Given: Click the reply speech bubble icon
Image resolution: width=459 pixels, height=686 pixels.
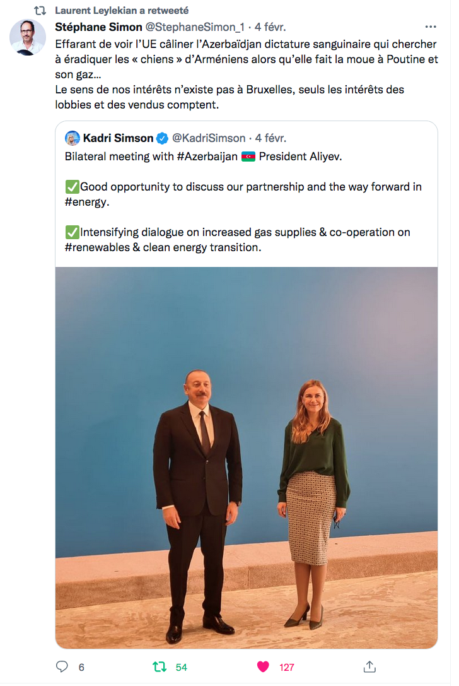Looking at the screenshot, I should (62, 666).
